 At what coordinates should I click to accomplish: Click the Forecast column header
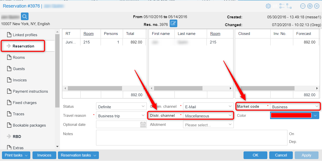(304, 34)
